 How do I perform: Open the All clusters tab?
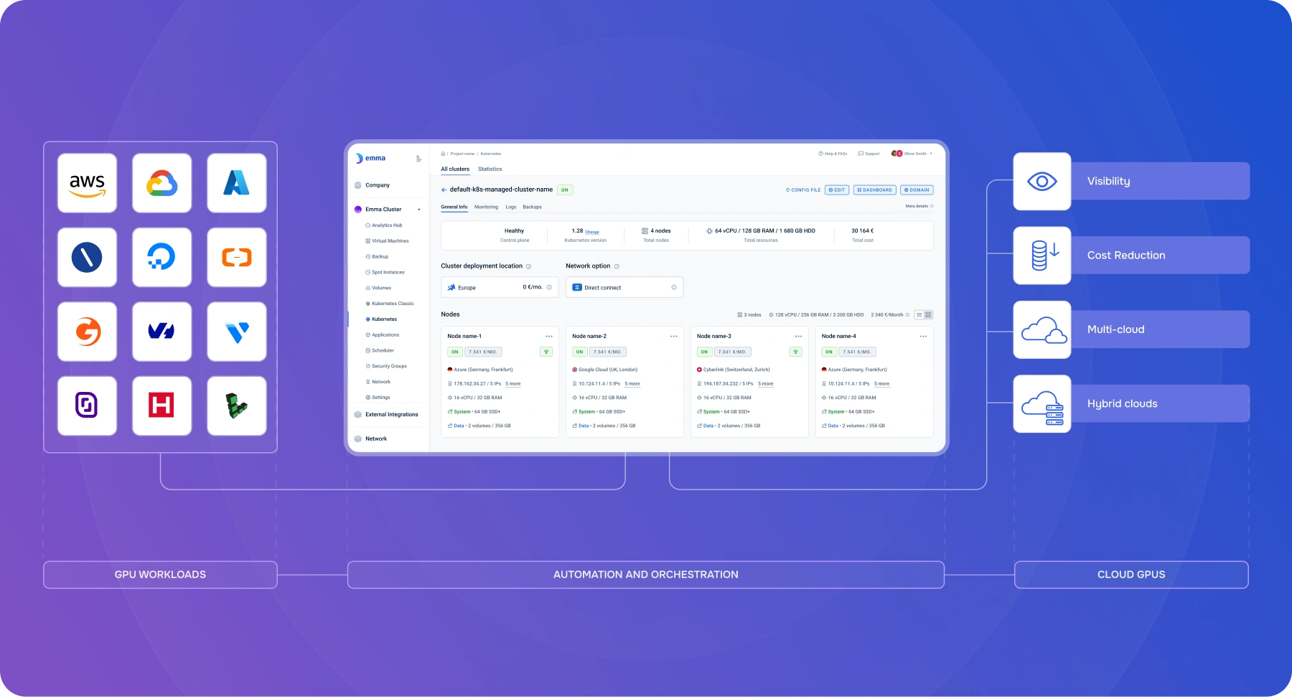[x=455, y=169]
